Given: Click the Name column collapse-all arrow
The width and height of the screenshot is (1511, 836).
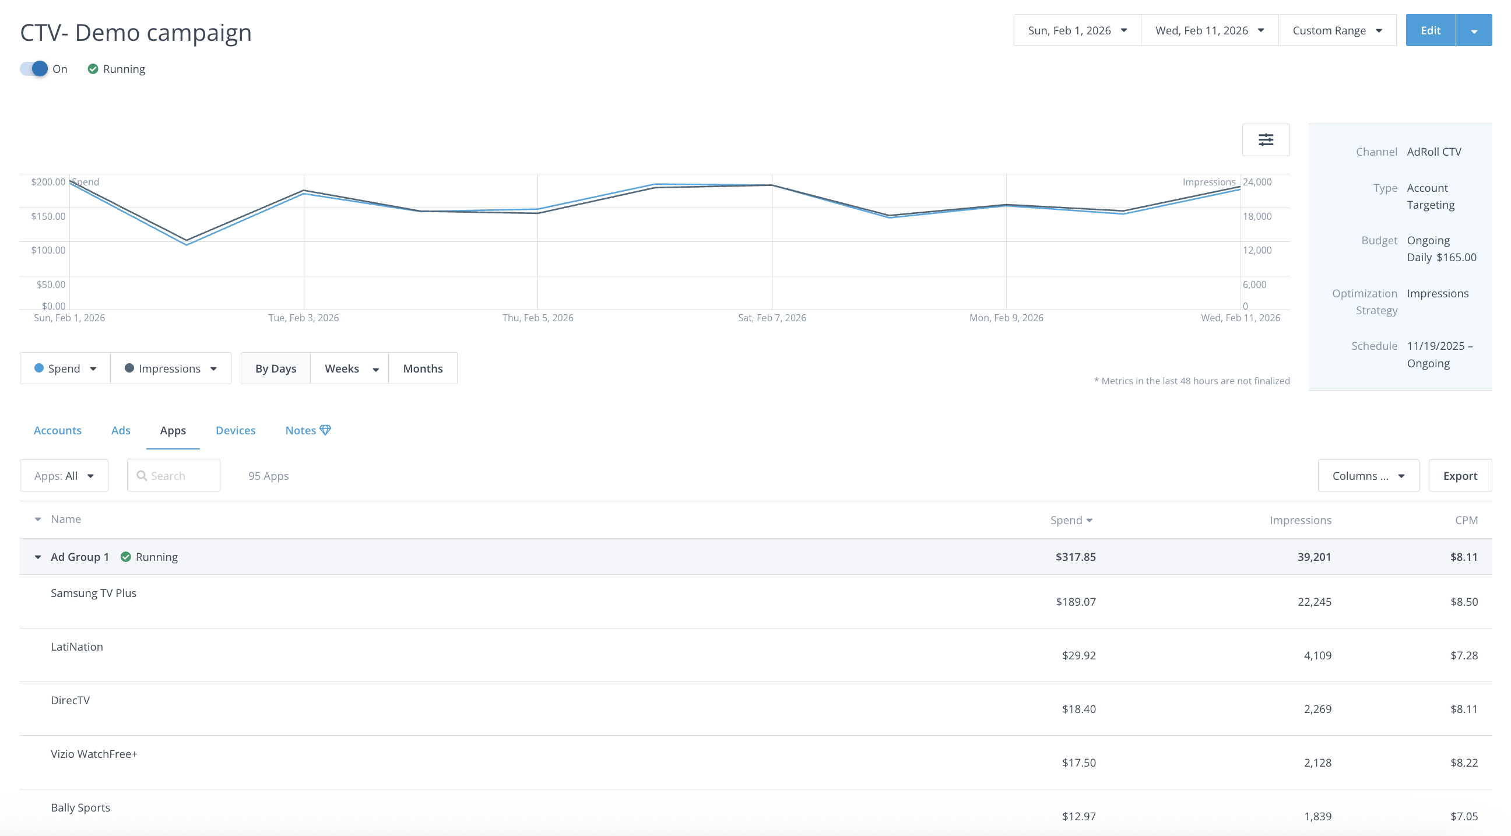Looking at the screenshot, I should [37, 519].
